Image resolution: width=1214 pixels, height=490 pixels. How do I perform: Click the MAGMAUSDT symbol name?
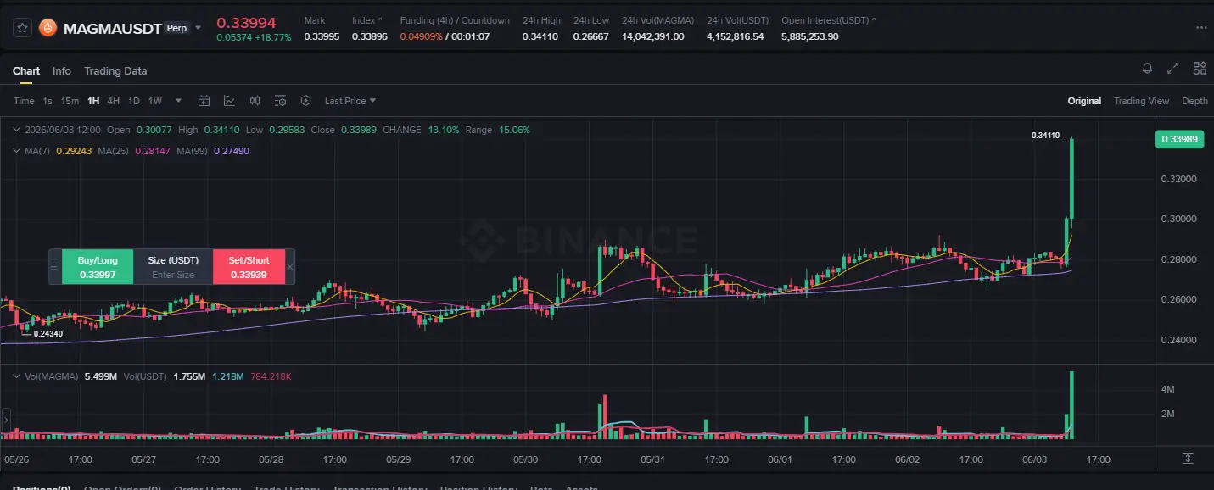tap(113, 28)
